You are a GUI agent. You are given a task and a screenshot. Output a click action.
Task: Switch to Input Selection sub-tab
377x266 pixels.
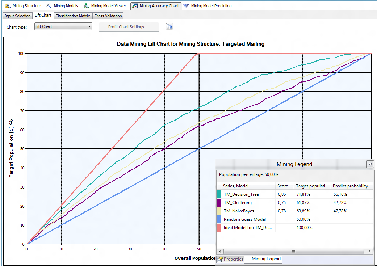coord(17,16)
